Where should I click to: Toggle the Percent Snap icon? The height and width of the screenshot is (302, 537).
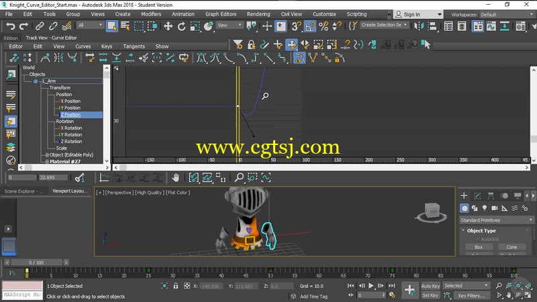coord(324,26)
